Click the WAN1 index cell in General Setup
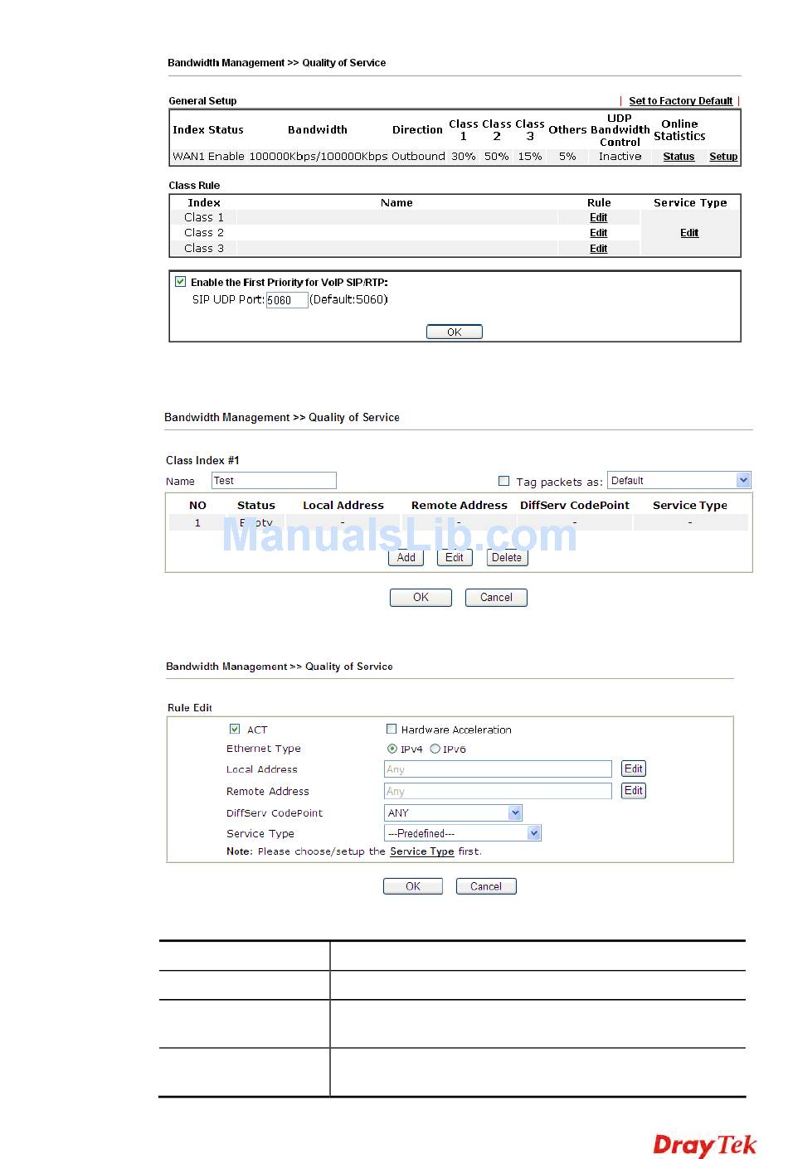The width and height of the screenshot is (788, 1159). pyautogui.click(x=188, y=157)
